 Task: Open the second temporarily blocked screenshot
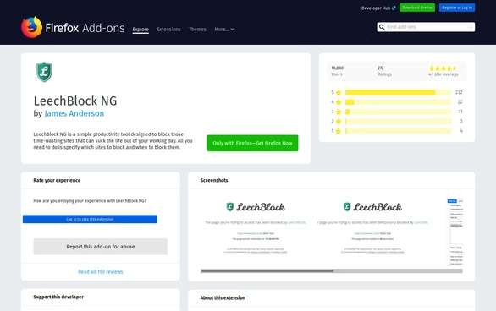point(372,232)
